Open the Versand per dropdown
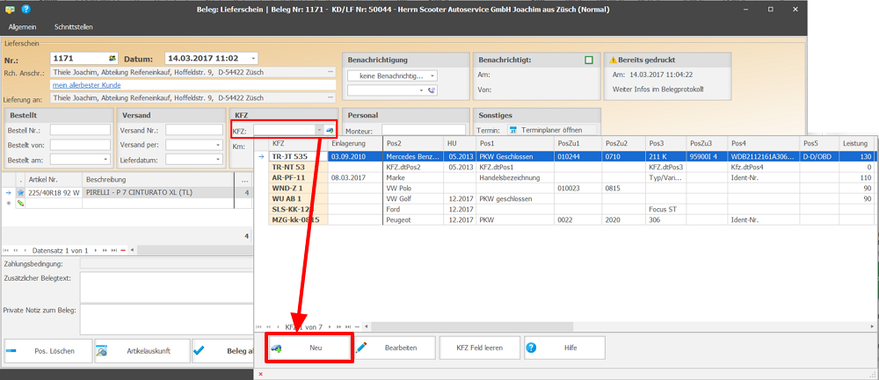 219,145
